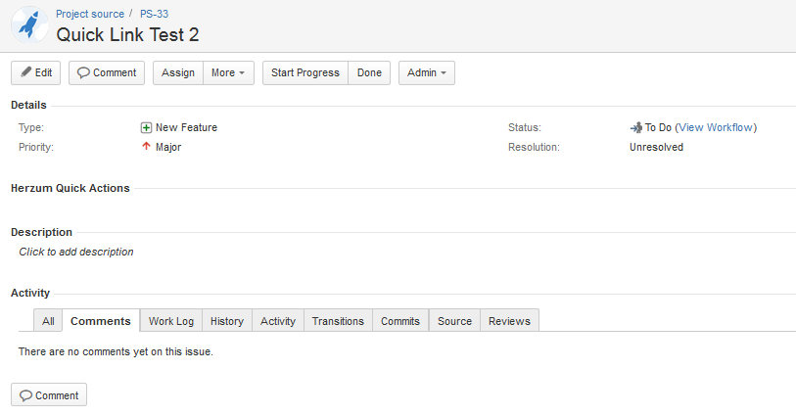
Task: Click the bottom Comment button
Action: pos(49,395)
